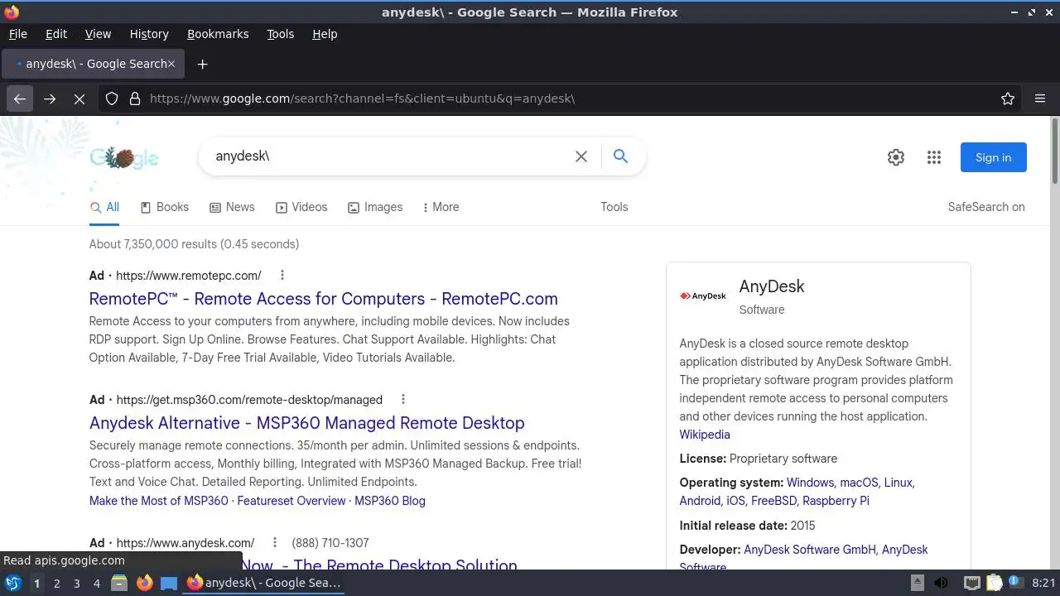This screenshot has height=596, width=1060.
Task: Open the update notifier tray icon
Action: coord(1014,583)
